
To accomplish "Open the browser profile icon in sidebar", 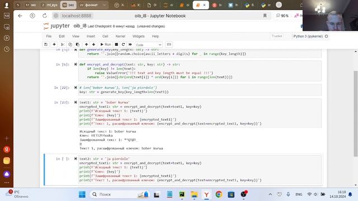I will [7, 5].
